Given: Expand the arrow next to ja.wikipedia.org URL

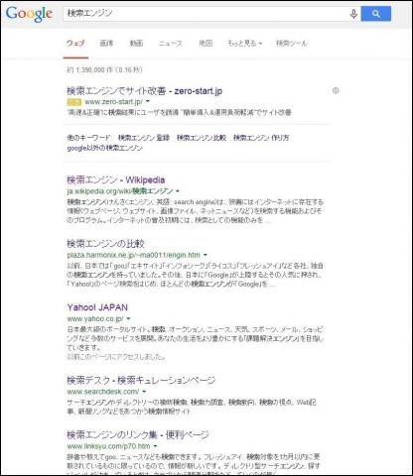Looking at the screenshot, I should [178, 191].
